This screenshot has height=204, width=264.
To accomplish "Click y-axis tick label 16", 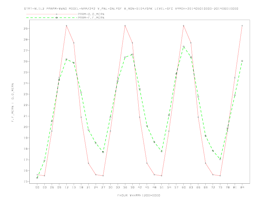I will [26, 171].
